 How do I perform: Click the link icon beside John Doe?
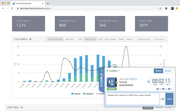coord(136,79)
